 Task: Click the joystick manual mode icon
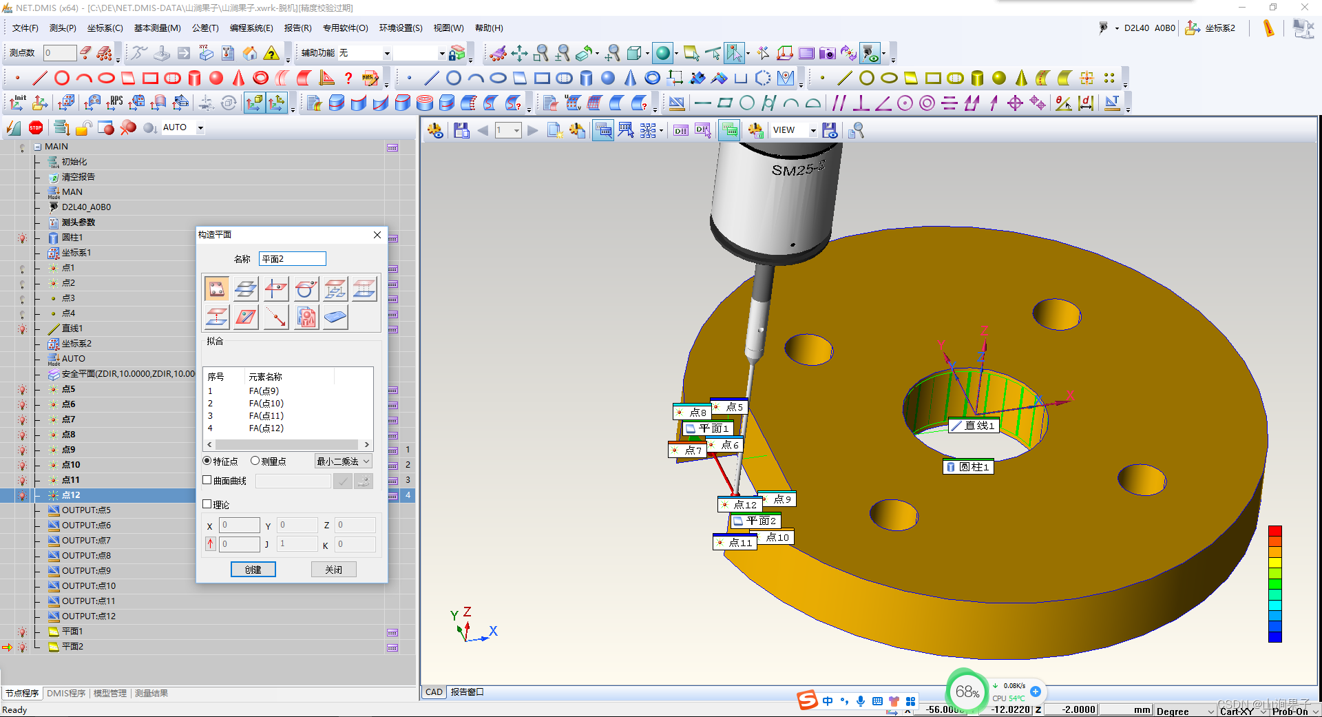click(161, 53)
